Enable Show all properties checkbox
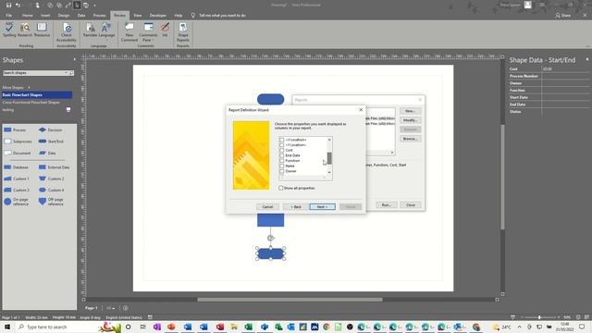 pyautogui.click(x=281, y=188)
